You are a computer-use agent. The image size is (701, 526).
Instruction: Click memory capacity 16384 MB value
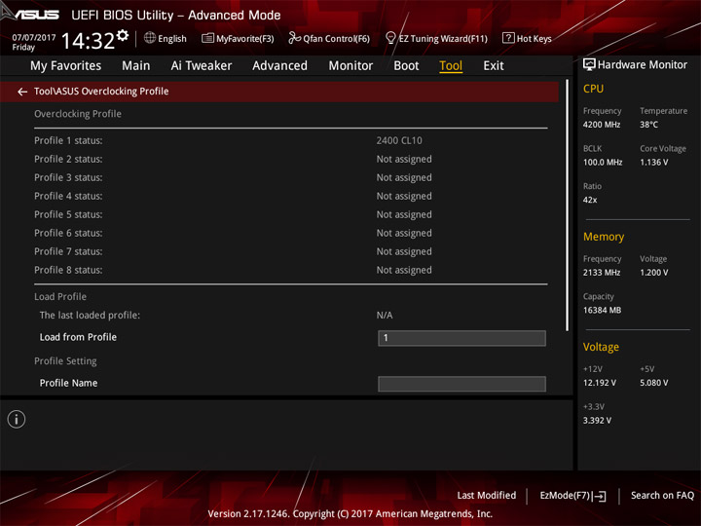[x=603, y=310]
